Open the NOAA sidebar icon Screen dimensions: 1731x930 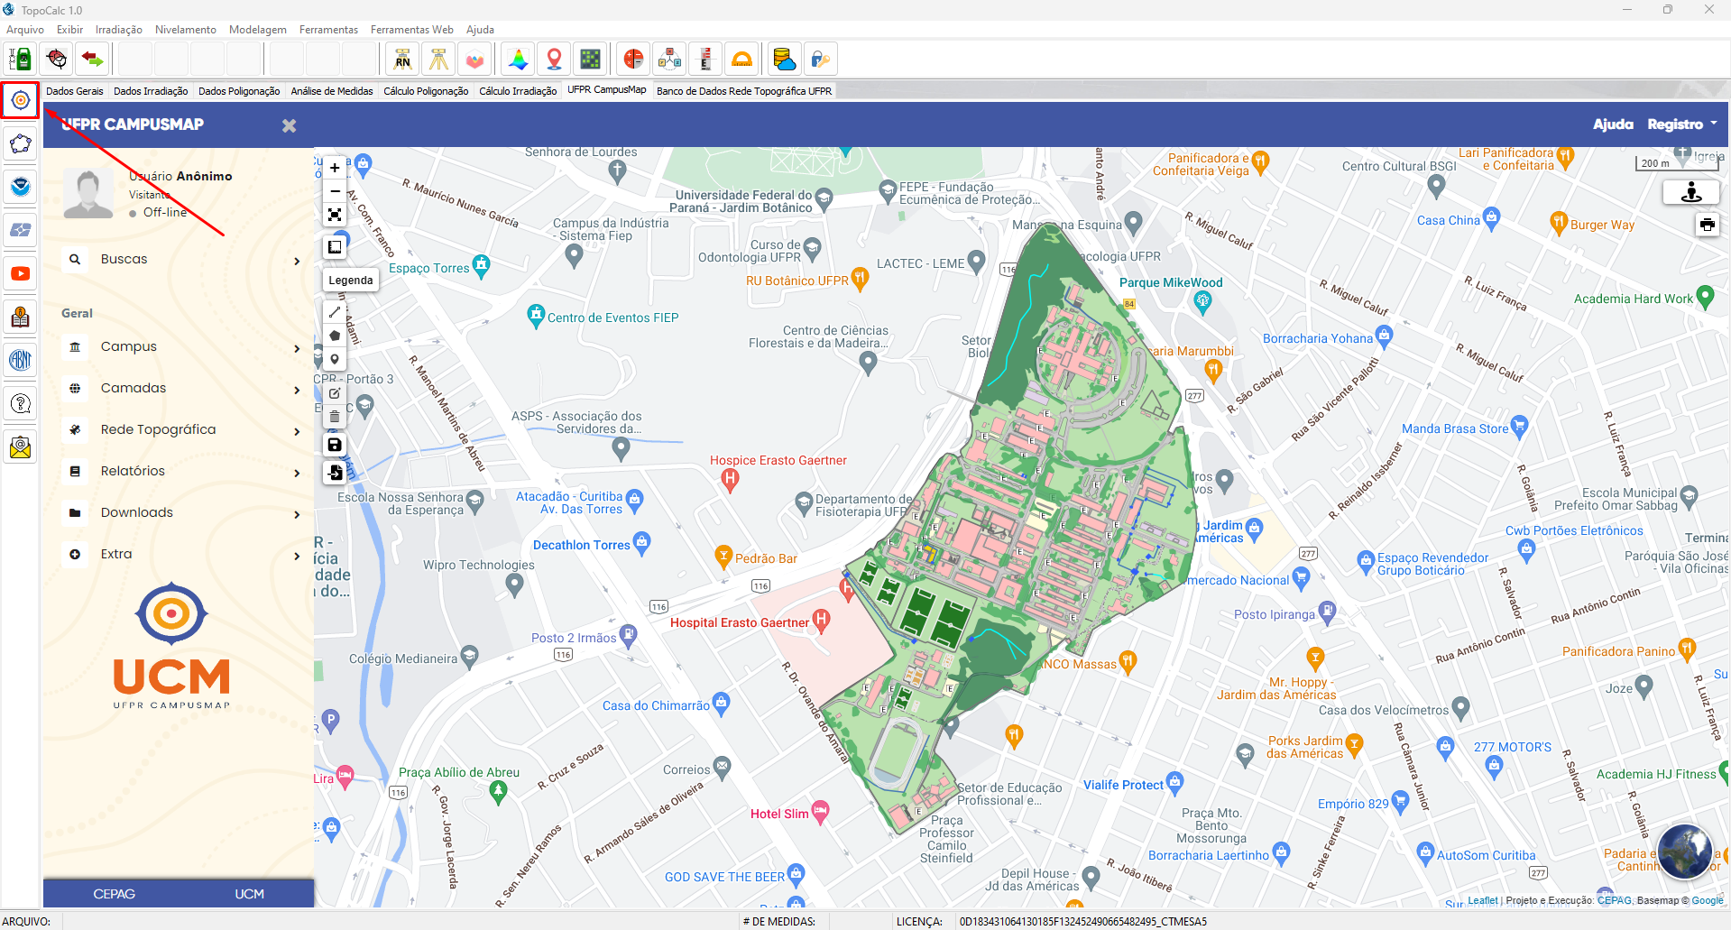[x=20, y=187]
